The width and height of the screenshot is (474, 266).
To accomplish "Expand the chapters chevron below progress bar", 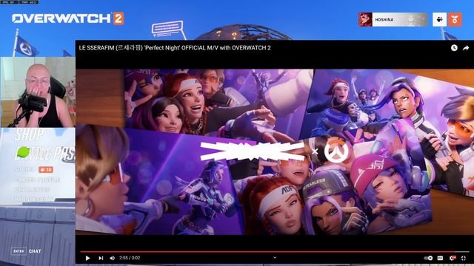I will pos(275,258).
